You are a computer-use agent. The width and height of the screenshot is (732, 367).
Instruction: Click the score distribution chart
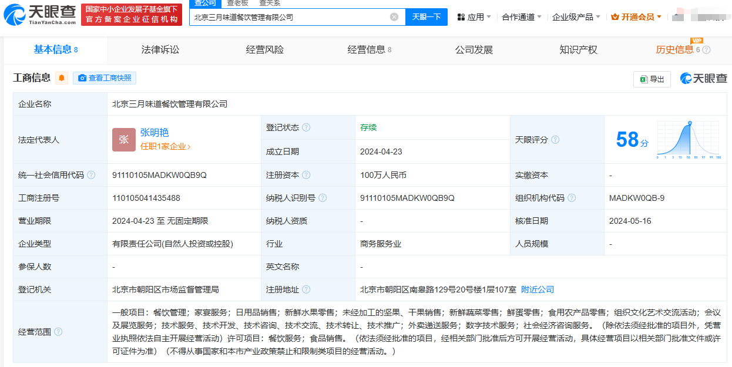689,140
